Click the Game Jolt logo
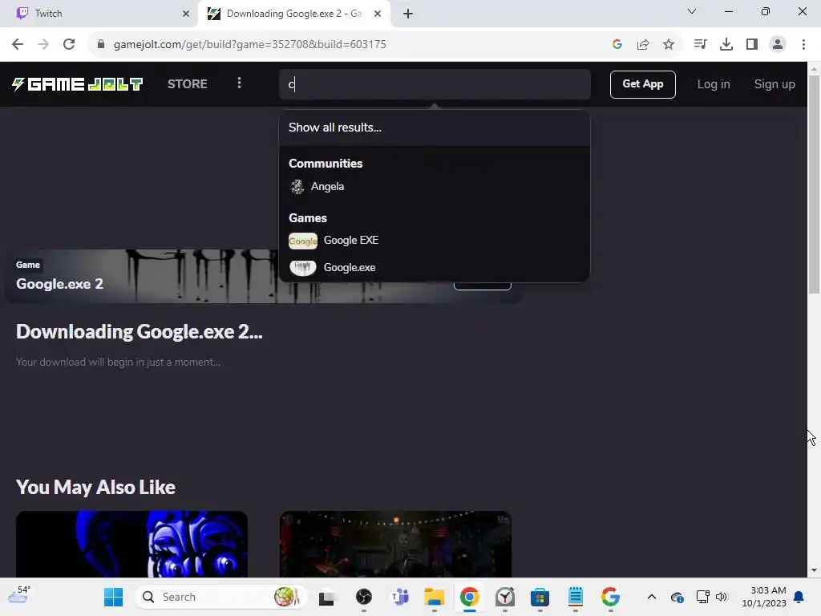 [x=78, y=84]
